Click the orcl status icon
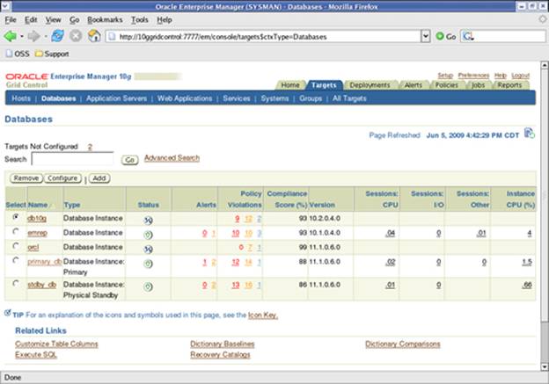This screenshot has height=384, width=549. click(x=149, y=249)
